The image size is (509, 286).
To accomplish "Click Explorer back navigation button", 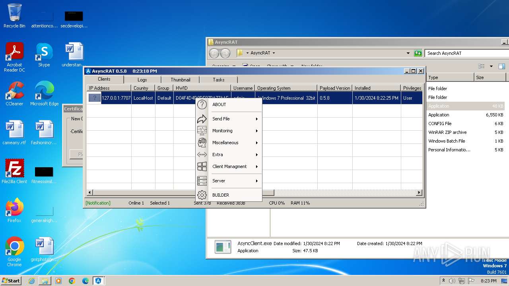I will coord(214,53).
